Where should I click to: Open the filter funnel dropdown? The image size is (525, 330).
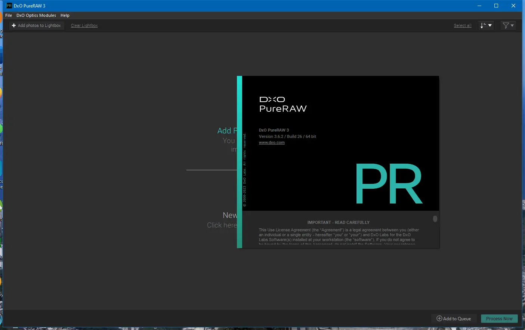pos(508,25)
